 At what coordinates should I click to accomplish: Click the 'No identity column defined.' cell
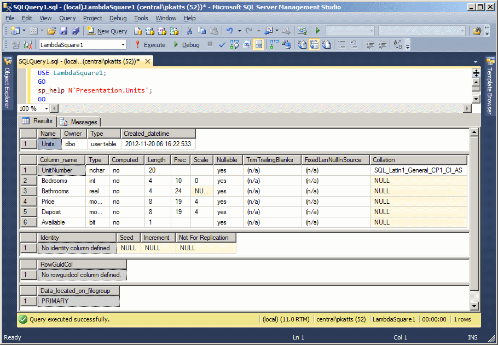pos(77,248)
